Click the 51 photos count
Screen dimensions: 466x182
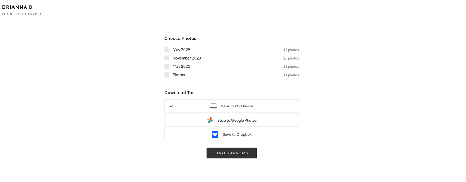tap(291, 66)
